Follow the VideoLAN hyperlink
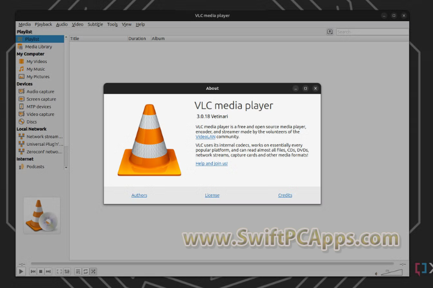Viewport: 433px width, 288px height. 205,137
